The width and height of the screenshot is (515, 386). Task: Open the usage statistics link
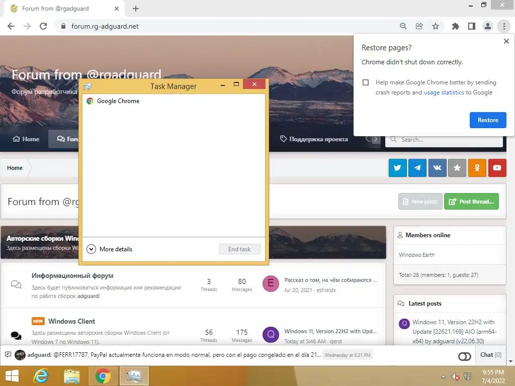click(x=444, y=92)
